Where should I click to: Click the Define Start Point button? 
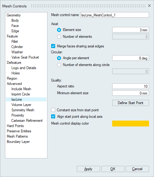pos(130,103)
